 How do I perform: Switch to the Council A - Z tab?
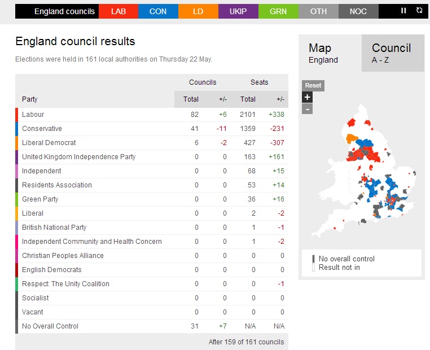[x=393, y=53]
